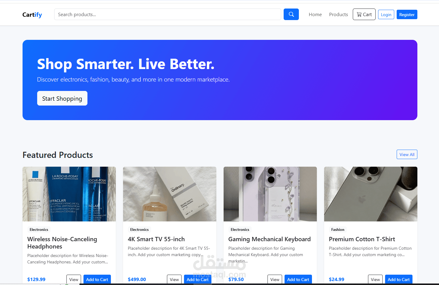This screenshot has height=285, width=439.
Task: Click the Login button
Action: pyautogui.click(x=386, y=15)
